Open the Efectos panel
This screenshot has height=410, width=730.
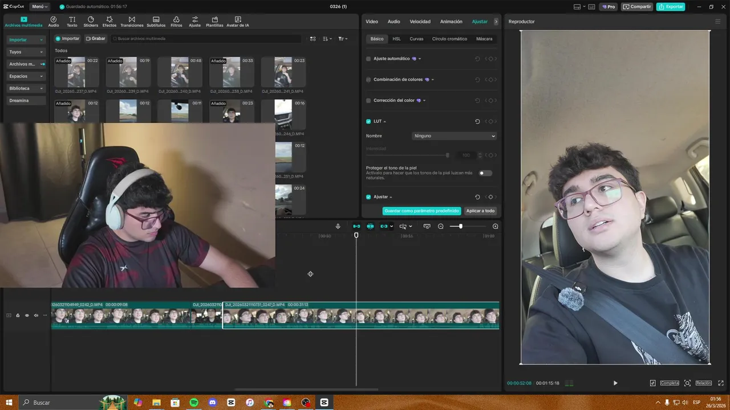tap(109, 22)
